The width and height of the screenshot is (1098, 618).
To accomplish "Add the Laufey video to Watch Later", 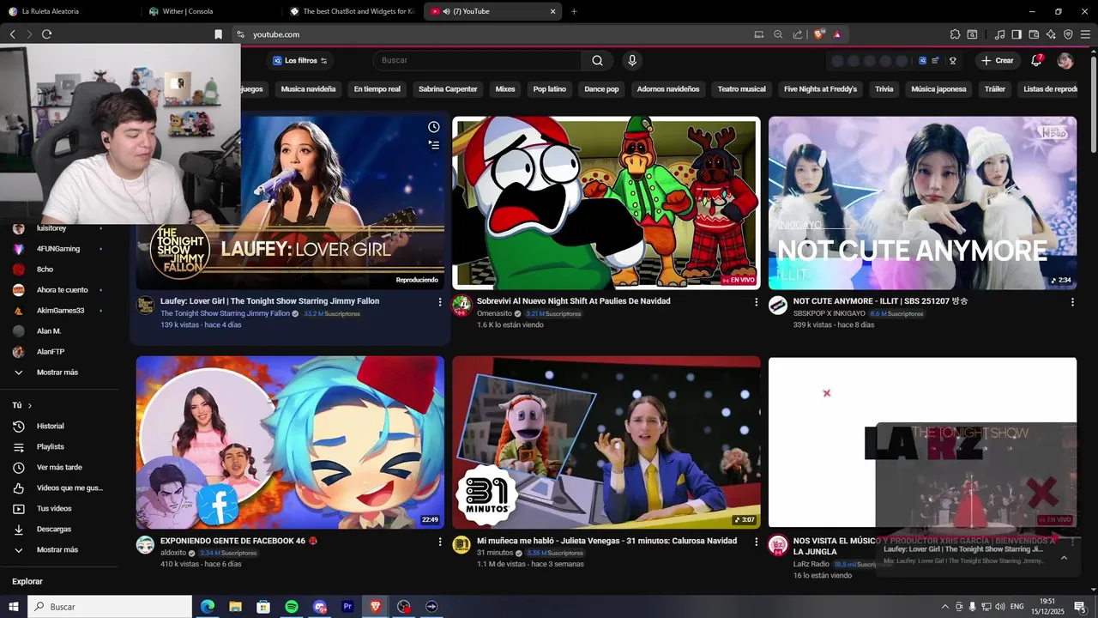I will [434, 127].
